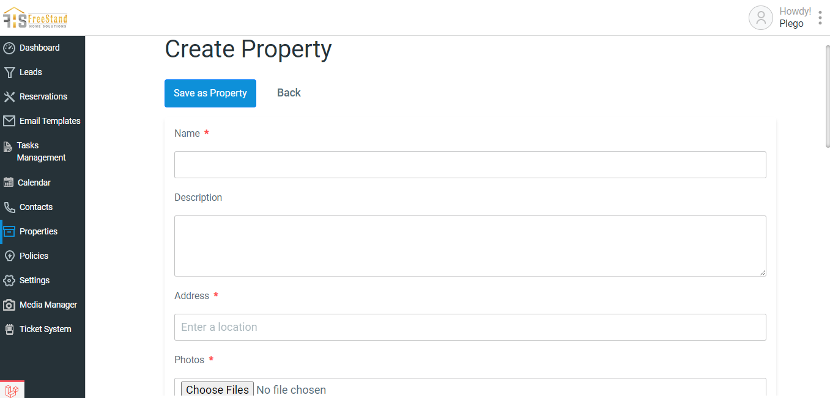The width and height of the screenshot is (830, 398).
Task: Select the Media Manager camera icon
Action: click(9, 305)
